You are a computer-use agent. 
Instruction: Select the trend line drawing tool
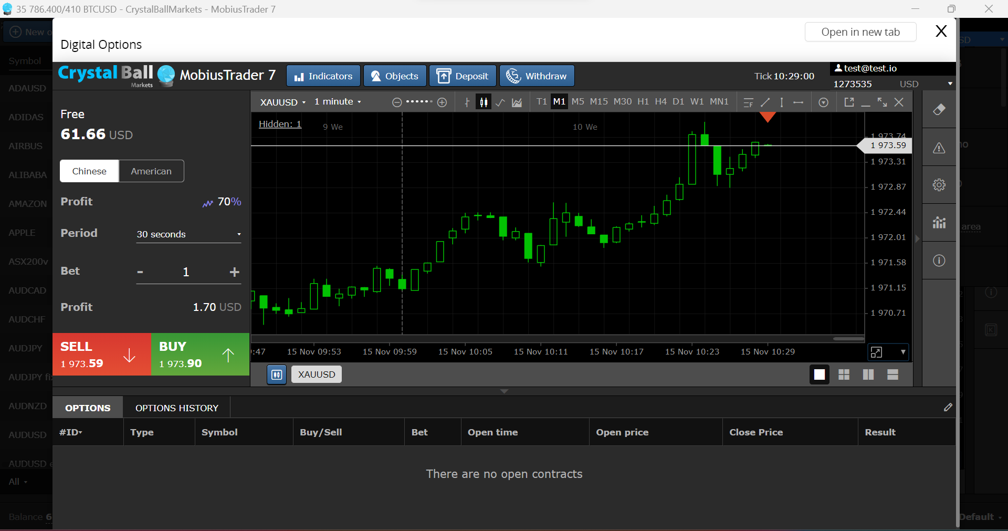coord(765,102)
